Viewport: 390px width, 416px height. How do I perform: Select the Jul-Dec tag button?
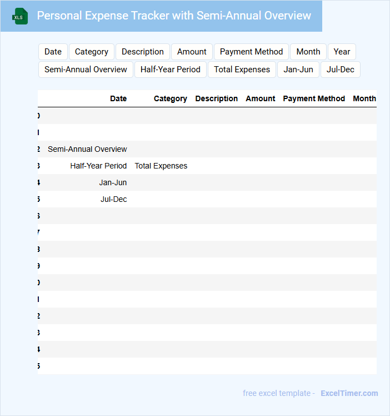[x=341, y=70]
